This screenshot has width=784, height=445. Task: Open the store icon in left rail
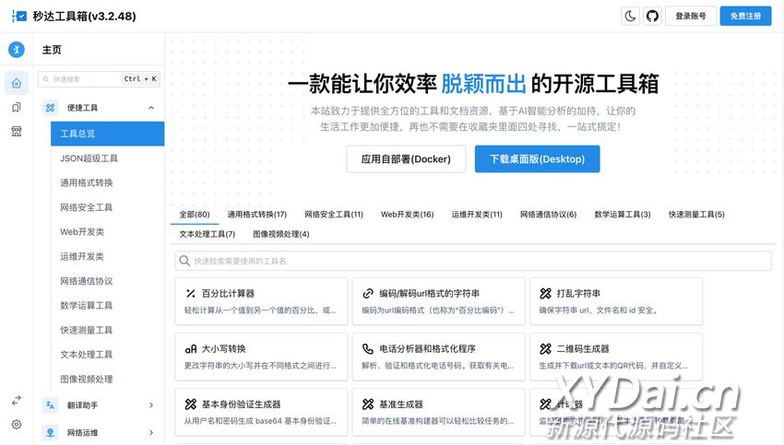[16, 132]
